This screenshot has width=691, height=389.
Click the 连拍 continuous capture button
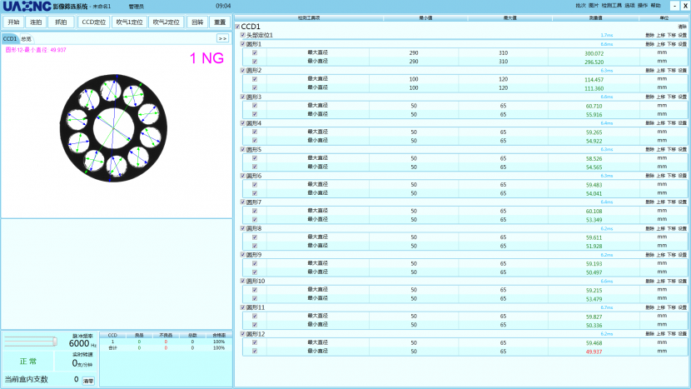(x=36, y=22)
